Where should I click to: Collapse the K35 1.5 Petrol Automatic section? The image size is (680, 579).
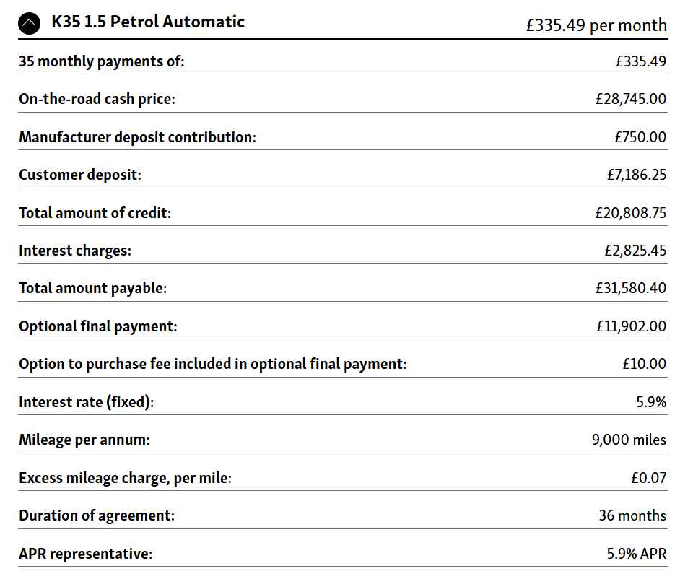(30, 24)
